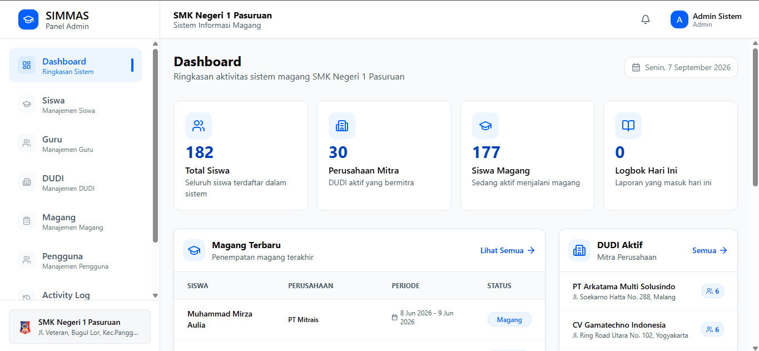
Task: Open the Siswa management menu
Action: (x=76, y=104)
